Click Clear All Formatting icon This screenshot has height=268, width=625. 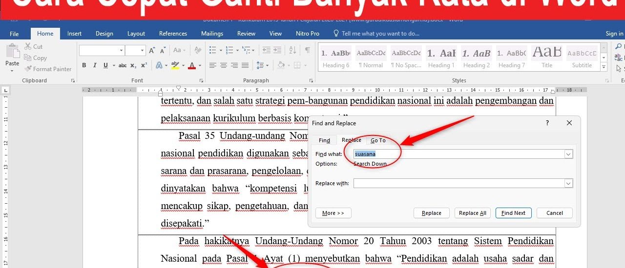[198, 50]
